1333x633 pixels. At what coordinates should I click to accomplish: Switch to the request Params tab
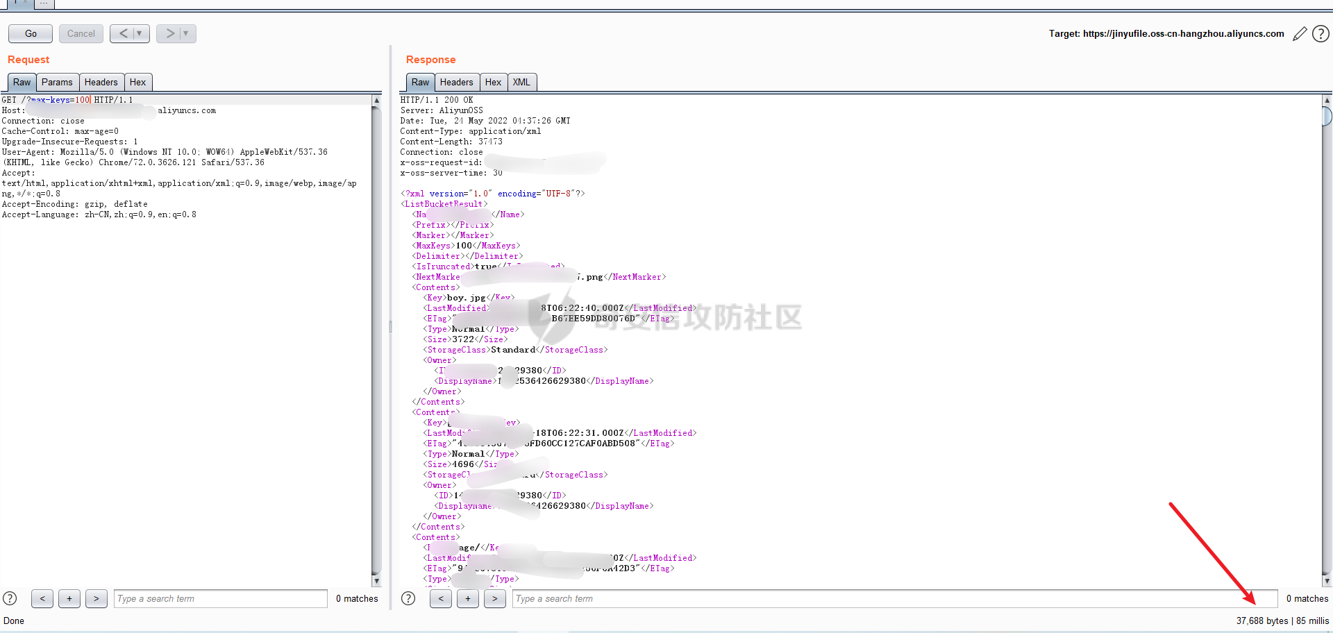(57, 82)
